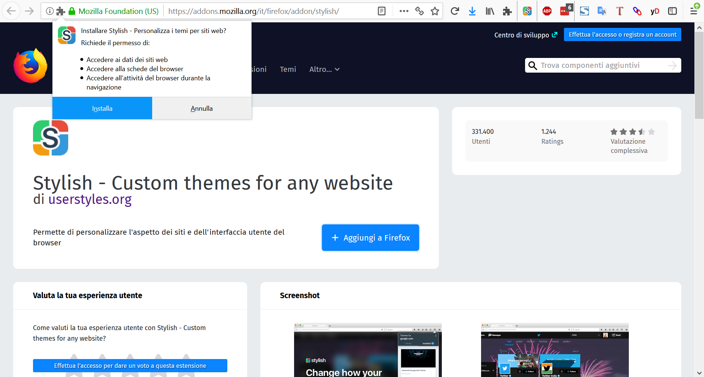Screen dimensions: 704x377
Task: Open the Library bookshelf icon
Action: pyautogui.click(x=490, y=11)
